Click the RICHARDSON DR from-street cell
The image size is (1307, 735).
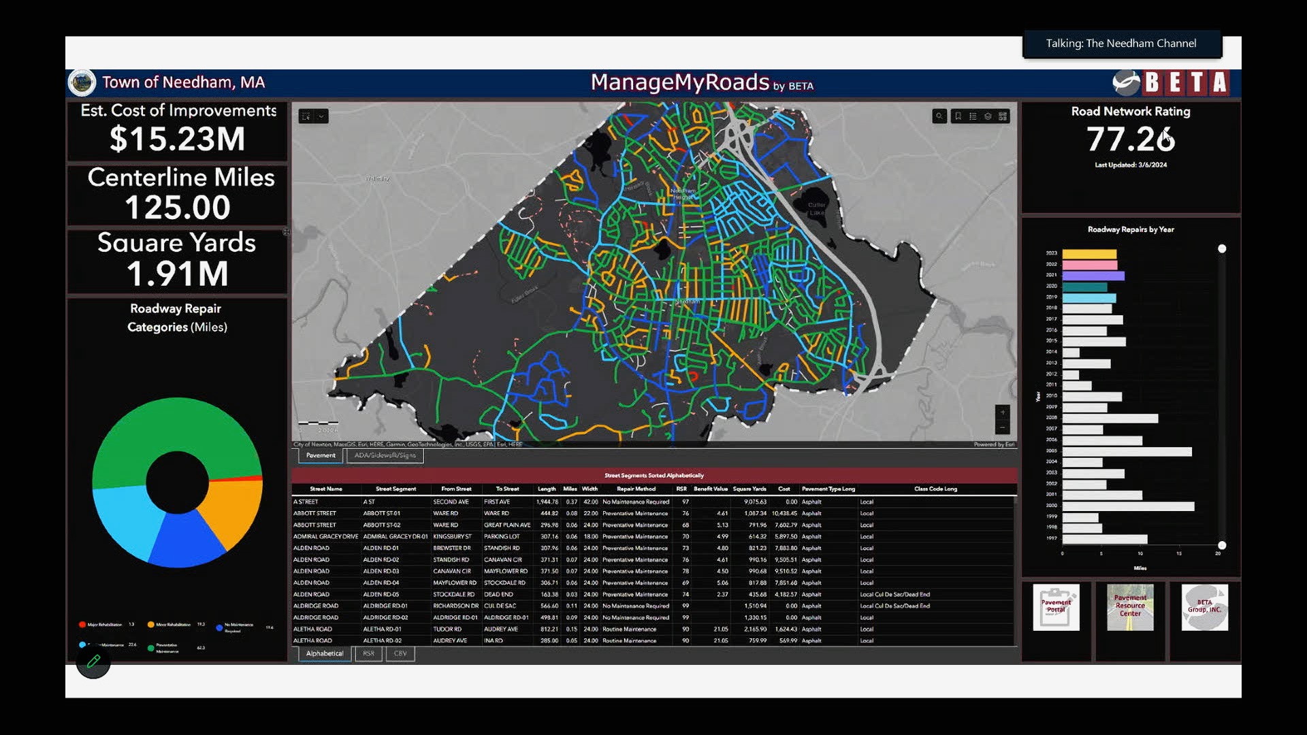coord(455,606)
